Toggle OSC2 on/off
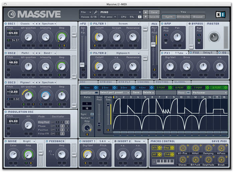 pos(6,53)
